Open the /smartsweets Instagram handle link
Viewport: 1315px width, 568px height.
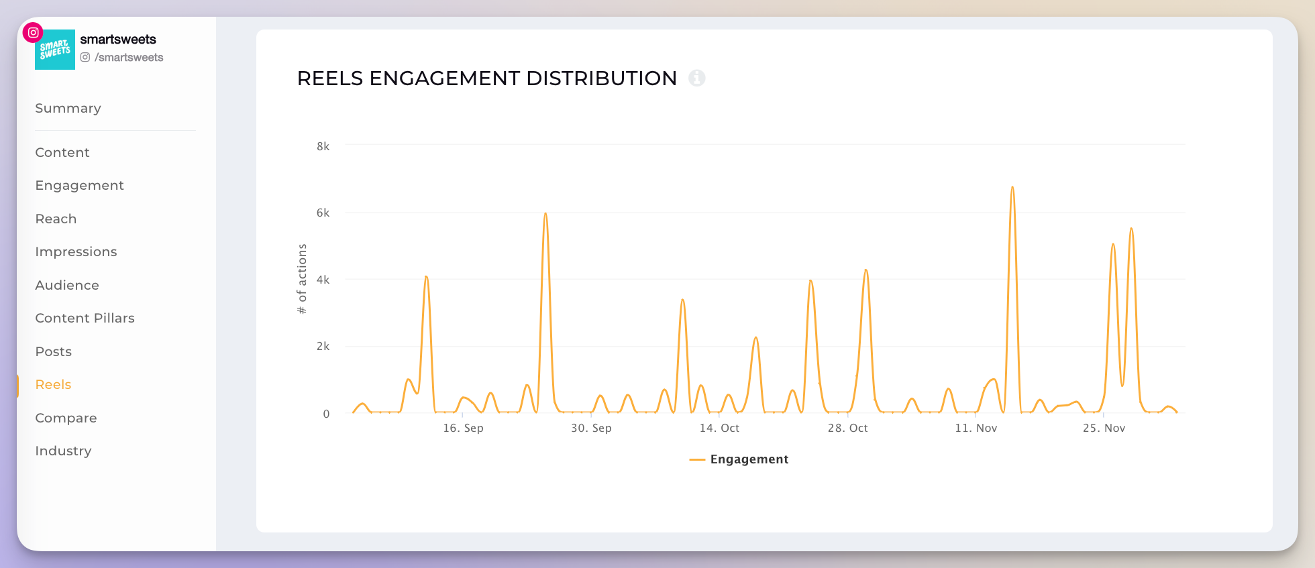(x=129, y=58)
